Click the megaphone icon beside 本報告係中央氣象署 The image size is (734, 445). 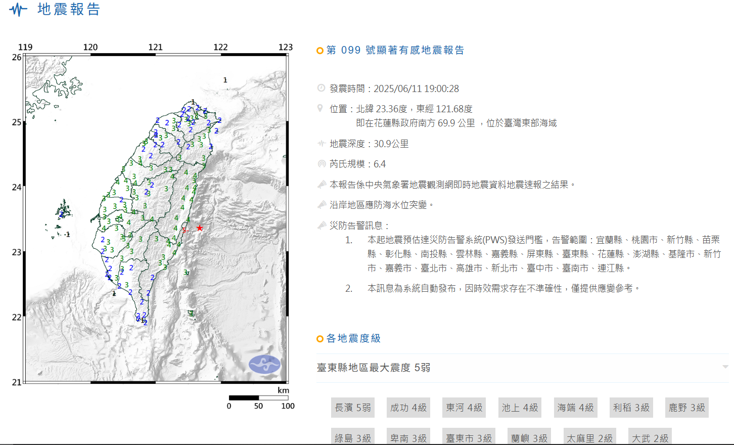click(322, 185)
